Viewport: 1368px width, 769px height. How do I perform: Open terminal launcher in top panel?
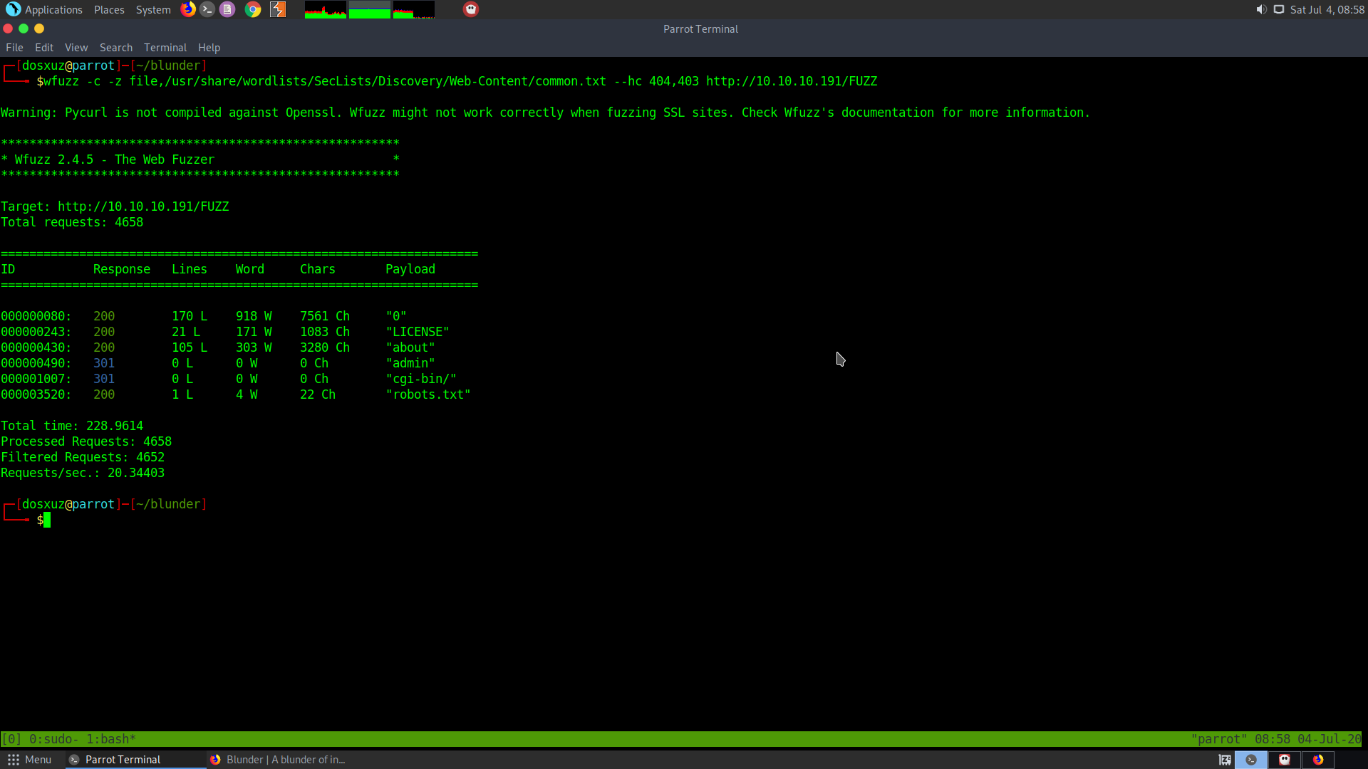coord(207,9)
